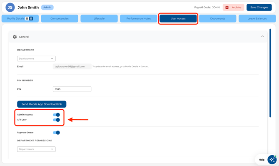The image size is (279, 166).
Task: Open the Help assistant sparkle icon
Action: click(272, 160)
